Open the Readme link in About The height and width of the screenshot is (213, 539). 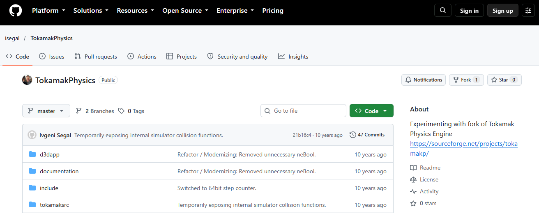pyautogui.click(x=425, y=168)
